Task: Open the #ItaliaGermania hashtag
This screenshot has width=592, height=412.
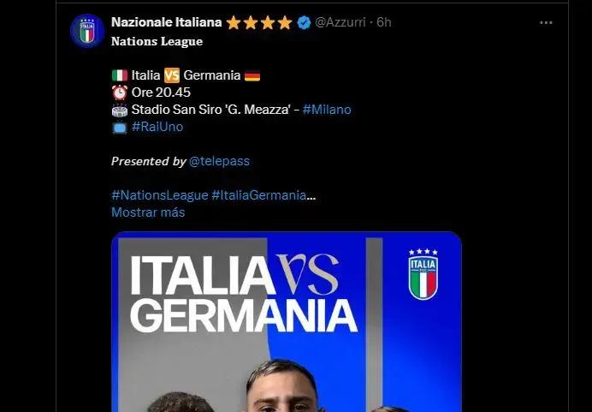Action: (258, 195)
